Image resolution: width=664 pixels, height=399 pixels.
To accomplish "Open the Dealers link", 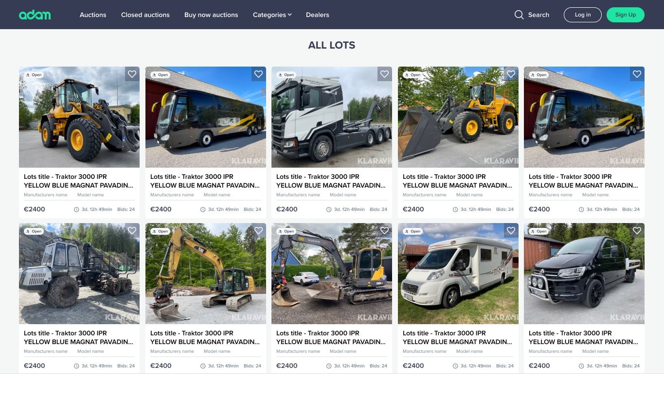I will tap(318, 15).
